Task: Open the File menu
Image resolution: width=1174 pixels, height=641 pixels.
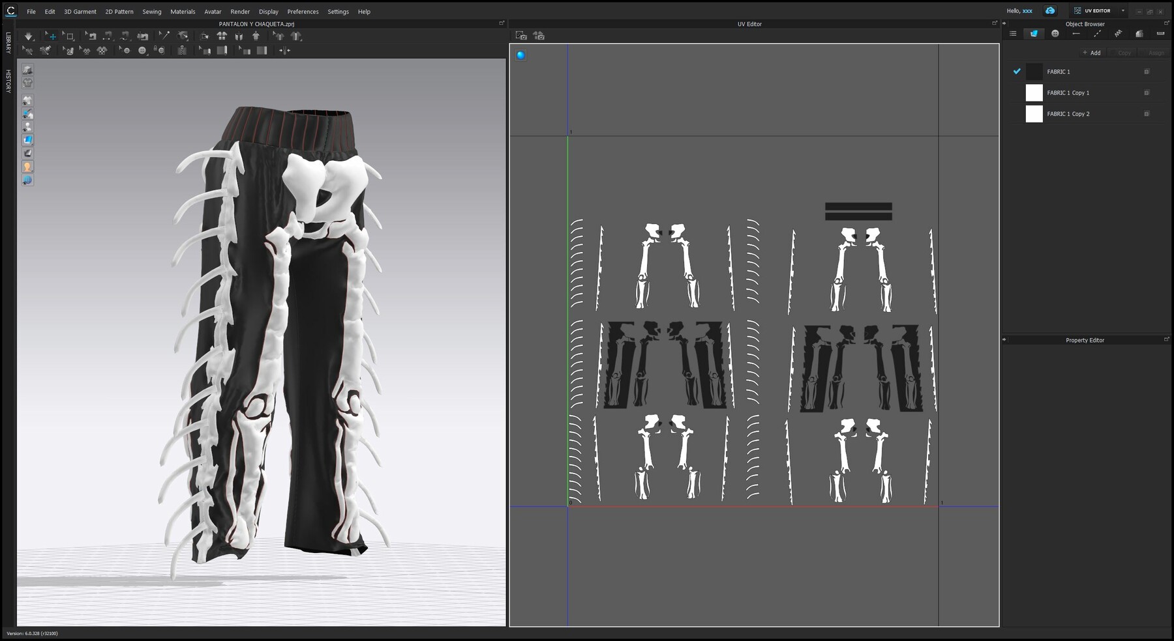Action: 31,11
